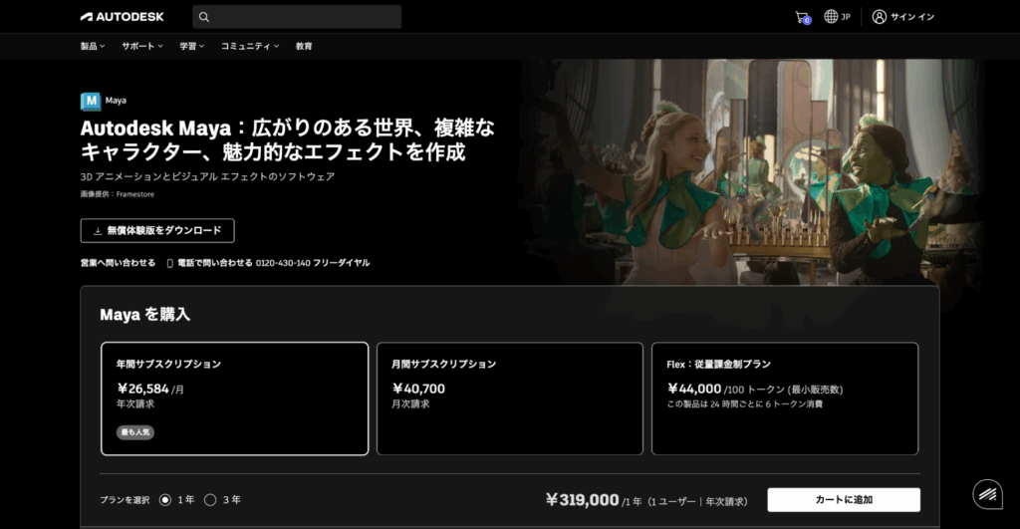Click the globe region JP icon

pos(831,17)
